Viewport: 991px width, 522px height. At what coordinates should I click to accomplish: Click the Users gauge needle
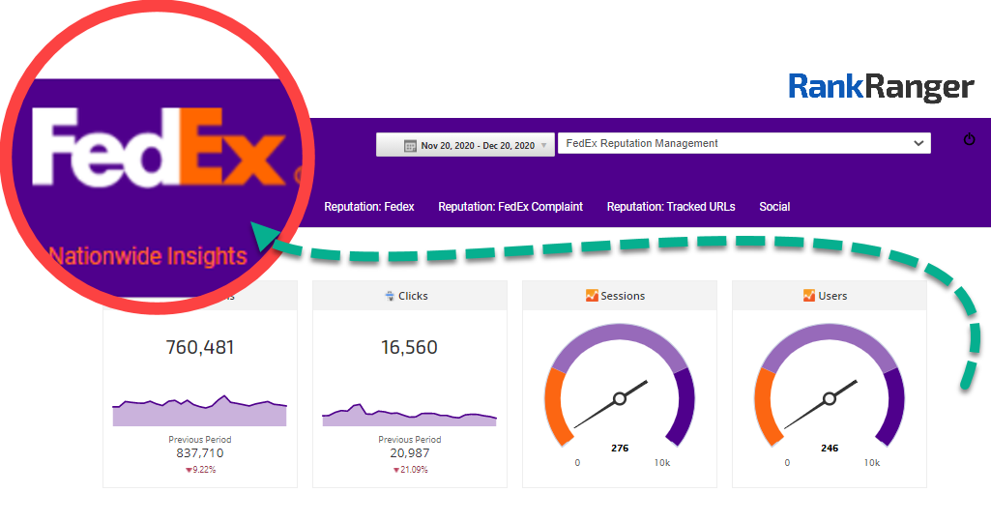tap(822, 403)
